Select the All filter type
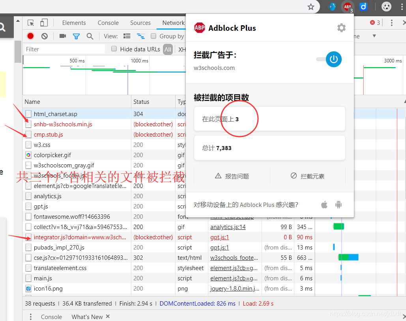 point(168,49)
